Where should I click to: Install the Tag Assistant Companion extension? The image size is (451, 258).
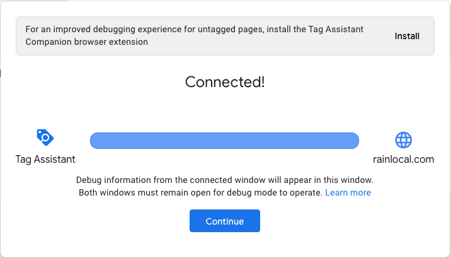(407, 36)
